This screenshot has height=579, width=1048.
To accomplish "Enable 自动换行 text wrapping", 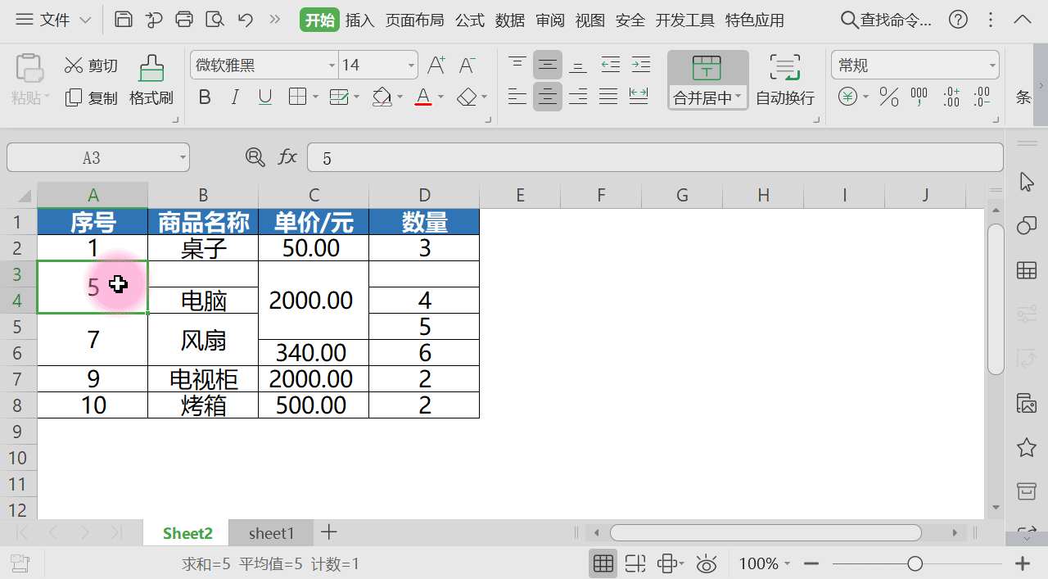I will pyautogui.click(x=784, y=80).
